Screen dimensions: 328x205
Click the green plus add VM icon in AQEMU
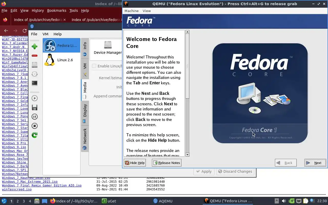click(x=35, y=46)
